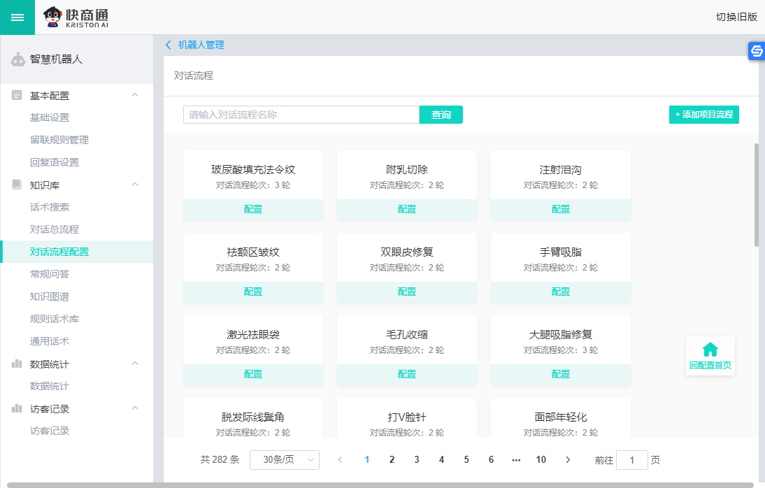Image resolution: width=765 pixels, height=488 pixels.
Task: Open the 30条/页 page size dropdown
Action: tap(284, 459)
